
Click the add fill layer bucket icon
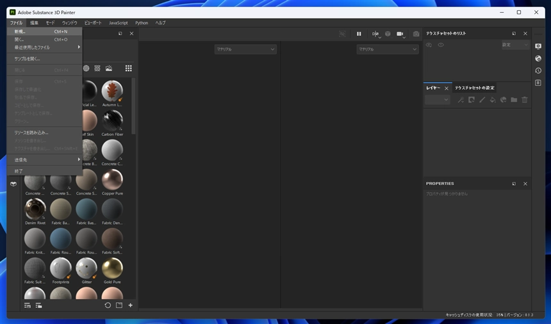click(x=493, y=100)
